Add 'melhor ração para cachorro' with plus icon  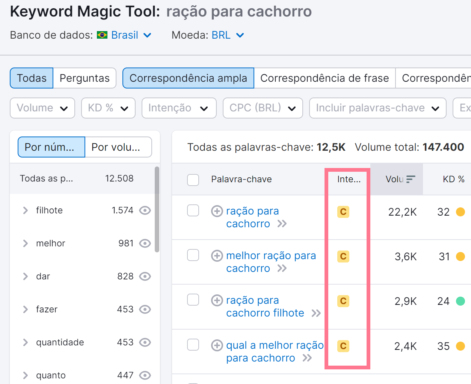coord(217,256)
